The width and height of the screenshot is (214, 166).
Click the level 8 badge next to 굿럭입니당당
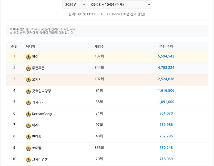[x=28, y=91]
